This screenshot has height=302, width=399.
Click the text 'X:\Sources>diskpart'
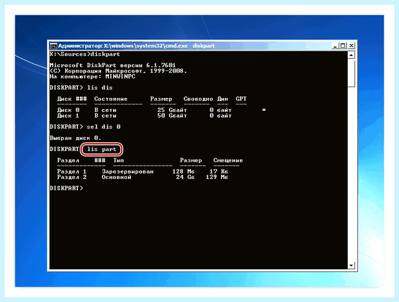[x=84, y=55]
